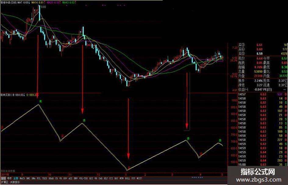Switch to the SAR indicator
Image resolution: width=288 pixels, height=185 pixels.
pyautogui.click(x=100, y=178)
